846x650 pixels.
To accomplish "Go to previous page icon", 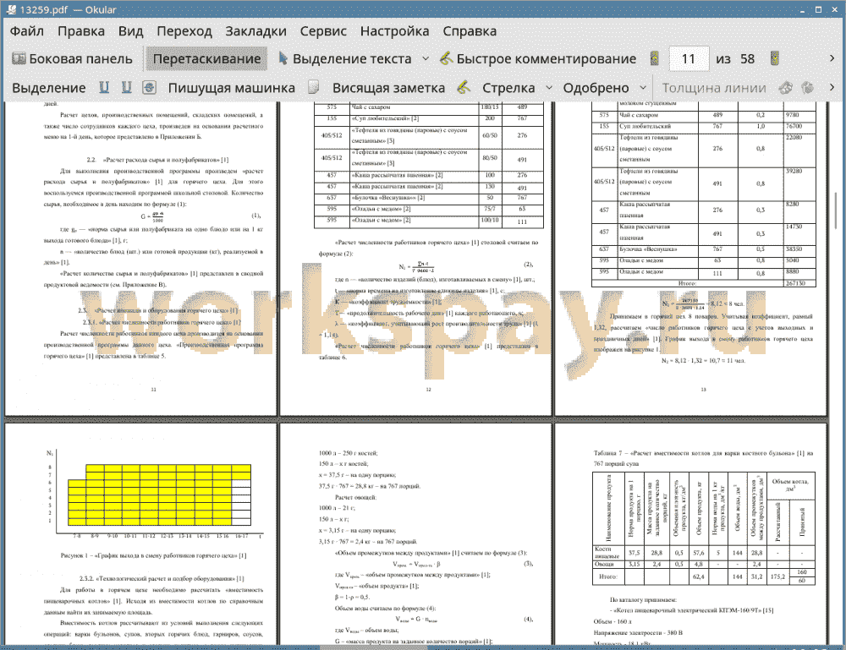I will (655, 58).
